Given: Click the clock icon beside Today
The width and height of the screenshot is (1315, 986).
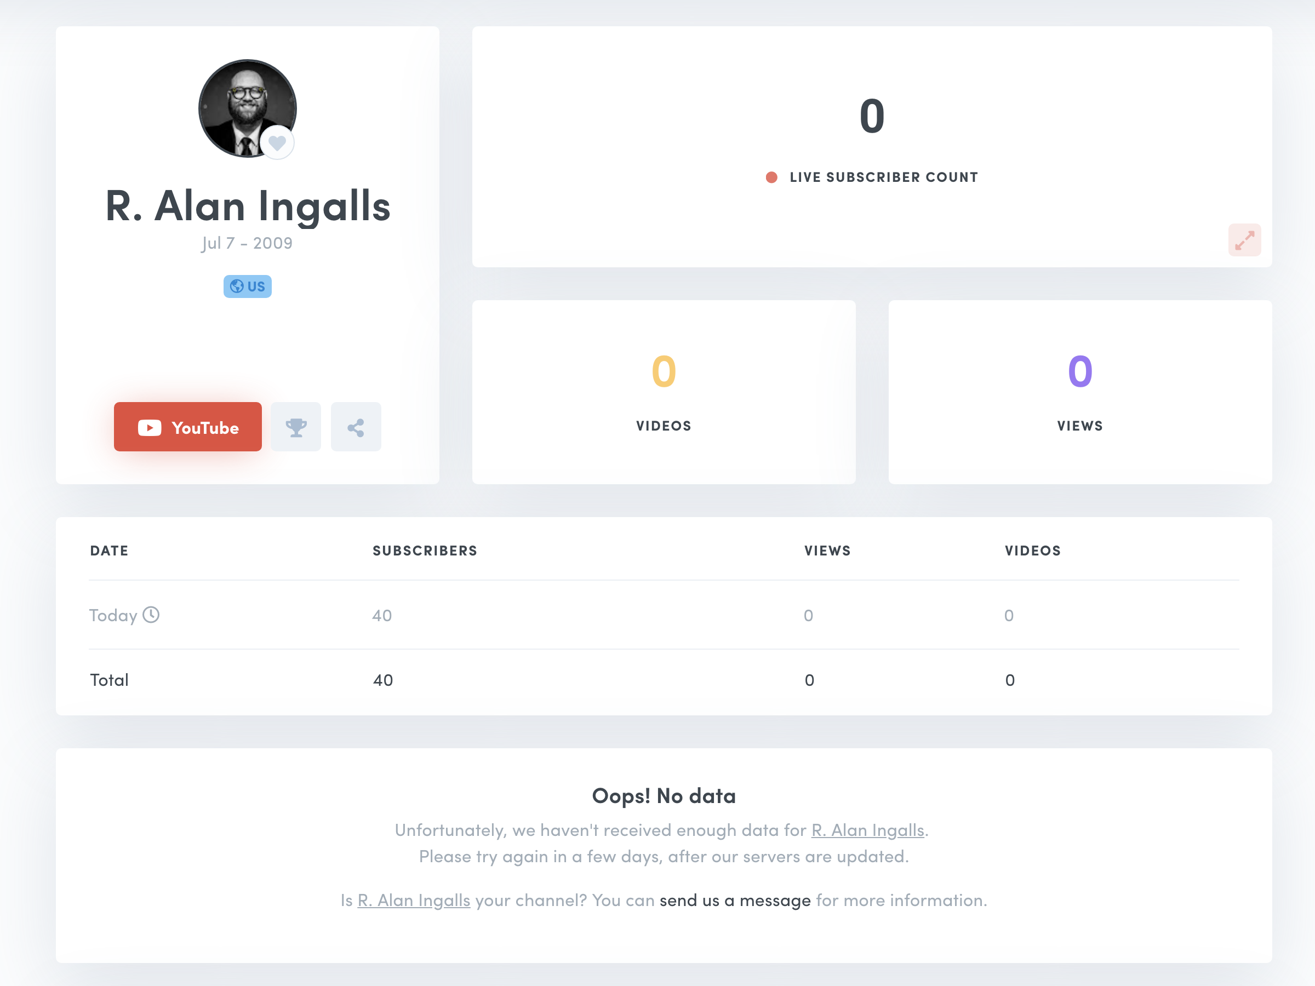Looking at the screenshot, I should (151, 615).
